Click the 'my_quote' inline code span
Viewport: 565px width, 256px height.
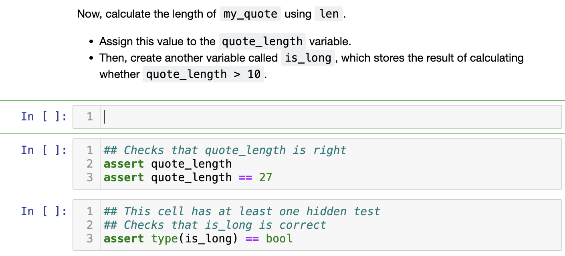(x=250, y=14)
